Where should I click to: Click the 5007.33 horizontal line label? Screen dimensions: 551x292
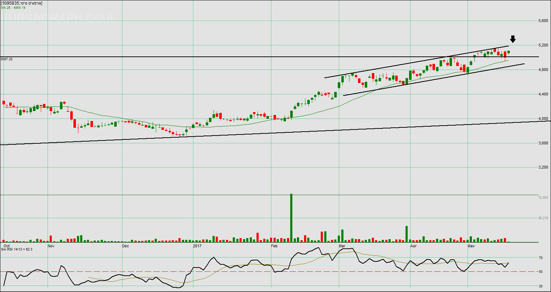(7, 59)
